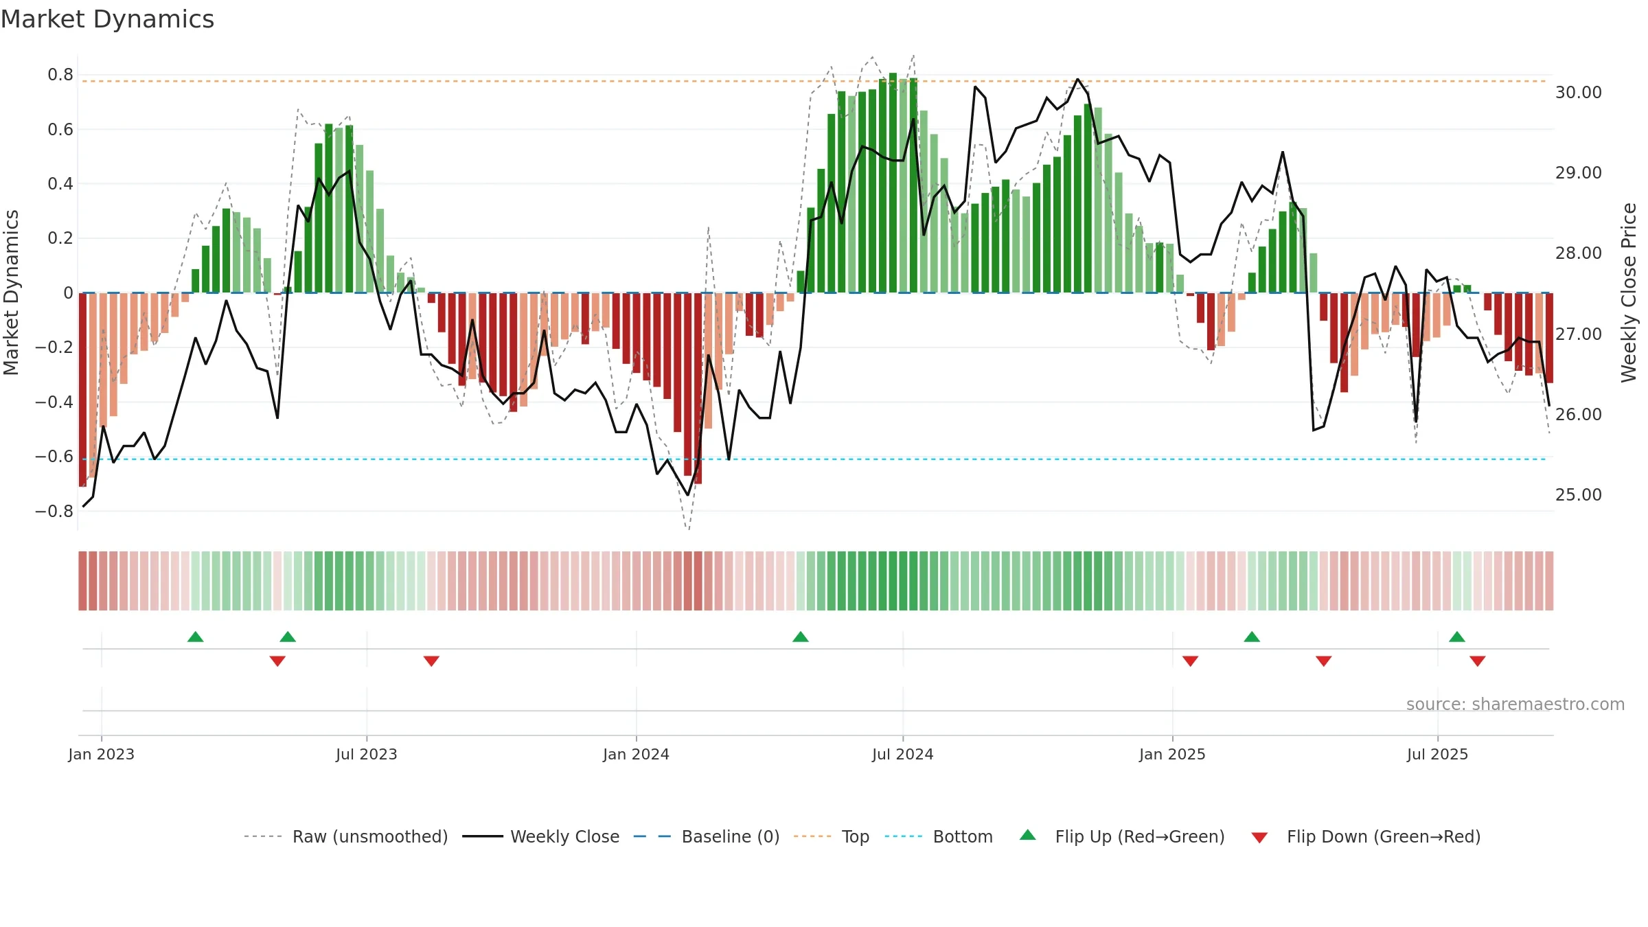Click the 0.2 left axis tick label
The image size is (1648, 927).
tap(60, 238)
